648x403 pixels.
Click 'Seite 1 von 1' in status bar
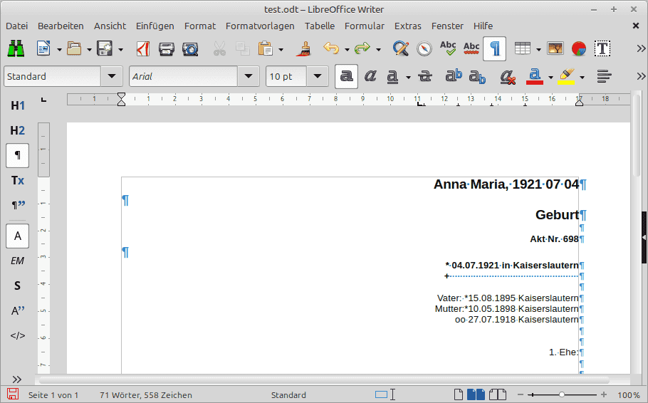pos(53,394)
